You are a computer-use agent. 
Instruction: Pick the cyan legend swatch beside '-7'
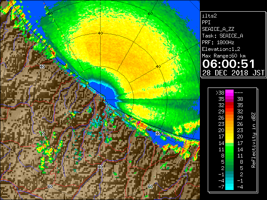click(229, 187)
